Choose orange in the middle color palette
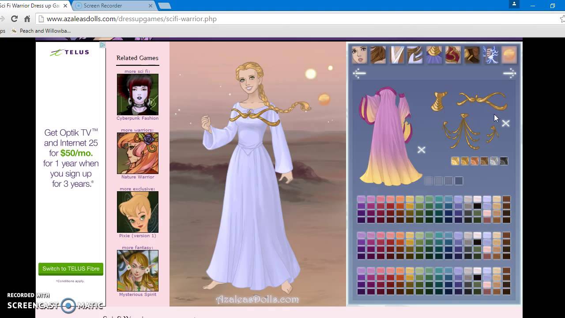The image size is (565, 318). [400, 235]
